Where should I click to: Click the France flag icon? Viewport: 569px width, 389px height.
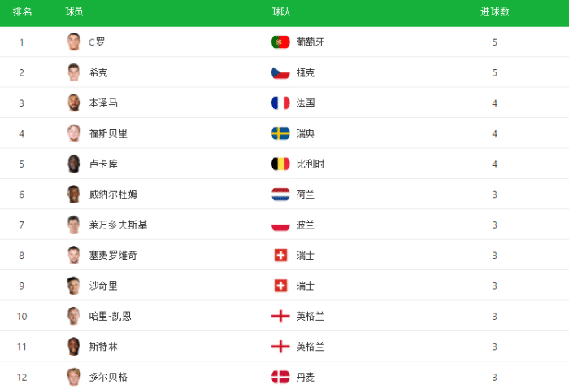280,103
